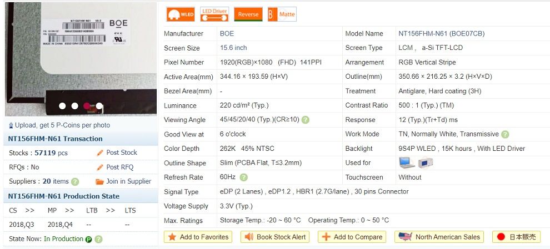550x249 pixels.
Task: Click the 220 cd/m² luminance value
Action: [244, 106]
